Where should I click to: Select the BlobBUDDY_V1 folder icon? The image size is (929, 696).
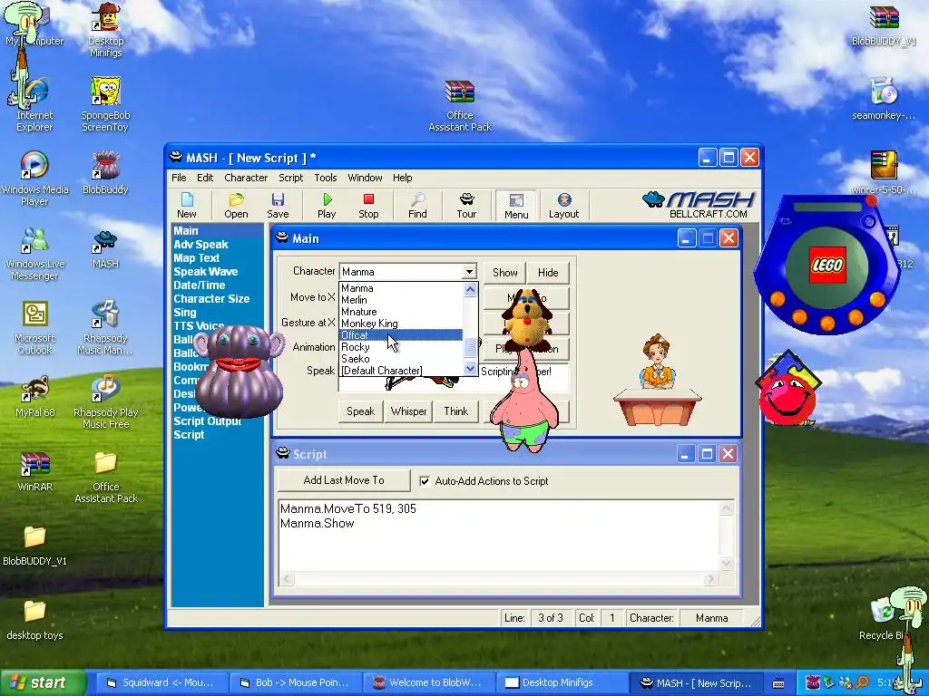click(x=35, y=545)
